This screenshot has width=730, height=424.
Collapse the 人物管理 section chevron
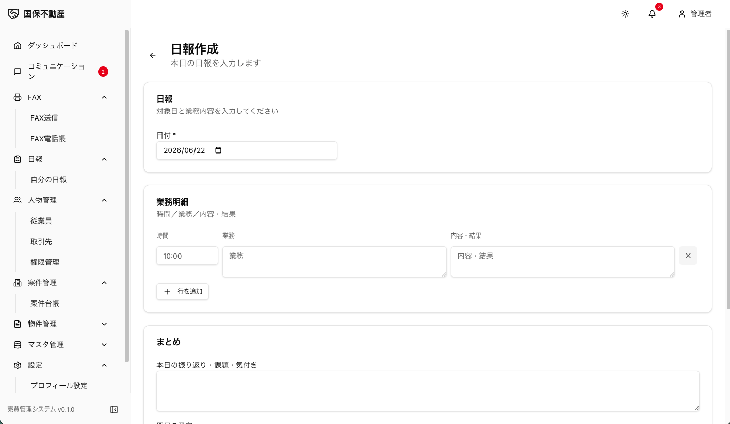pos(104,200)
